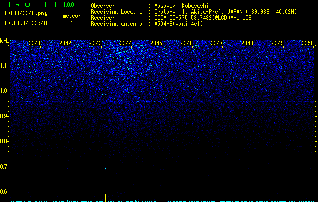Select the 0701142340.png filename label
This screenshot has width=318, height=202.
click(x=26, y=13)
